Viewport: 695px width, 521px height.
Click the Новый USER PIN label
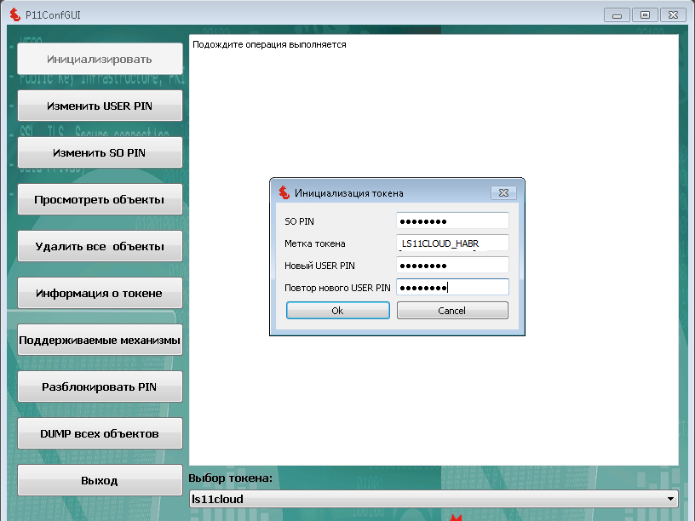point(319,266)
